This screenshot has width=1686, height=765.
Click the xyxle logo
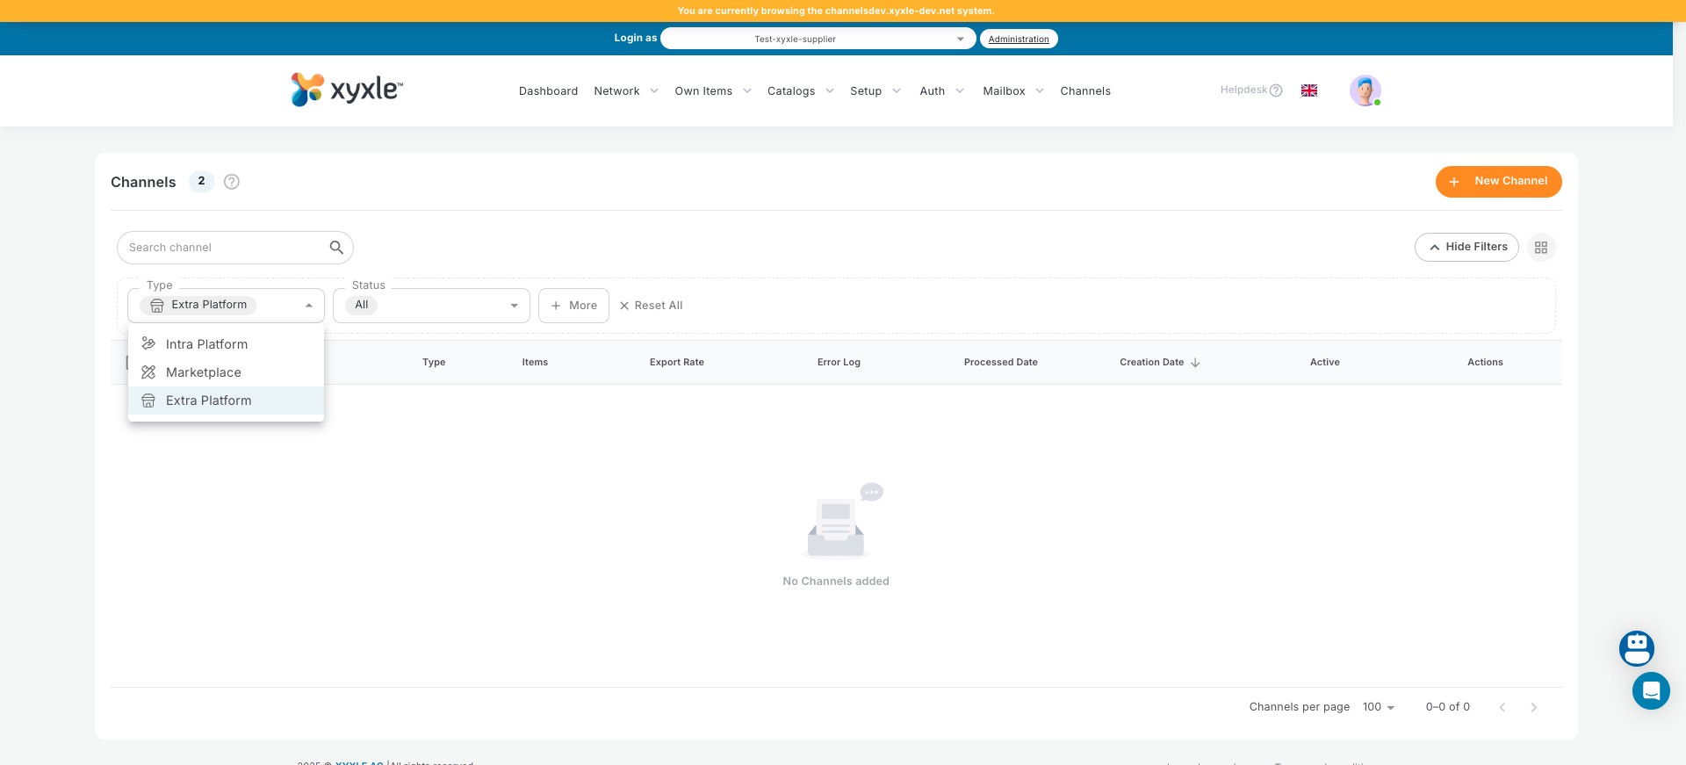point(347,90)
